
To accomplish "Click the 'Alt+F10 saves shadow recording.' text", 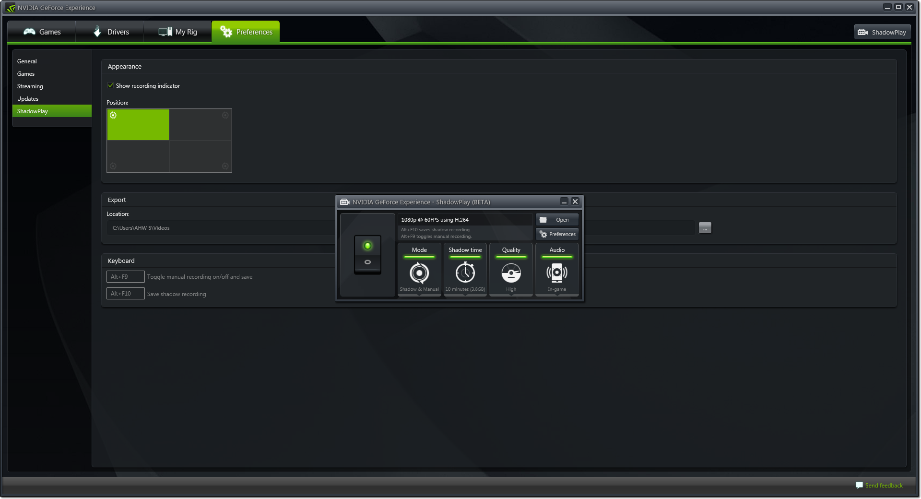I will click(x=436, y=230).
